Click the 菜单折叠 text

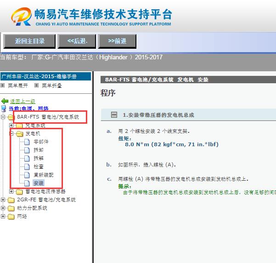[52, 86]
